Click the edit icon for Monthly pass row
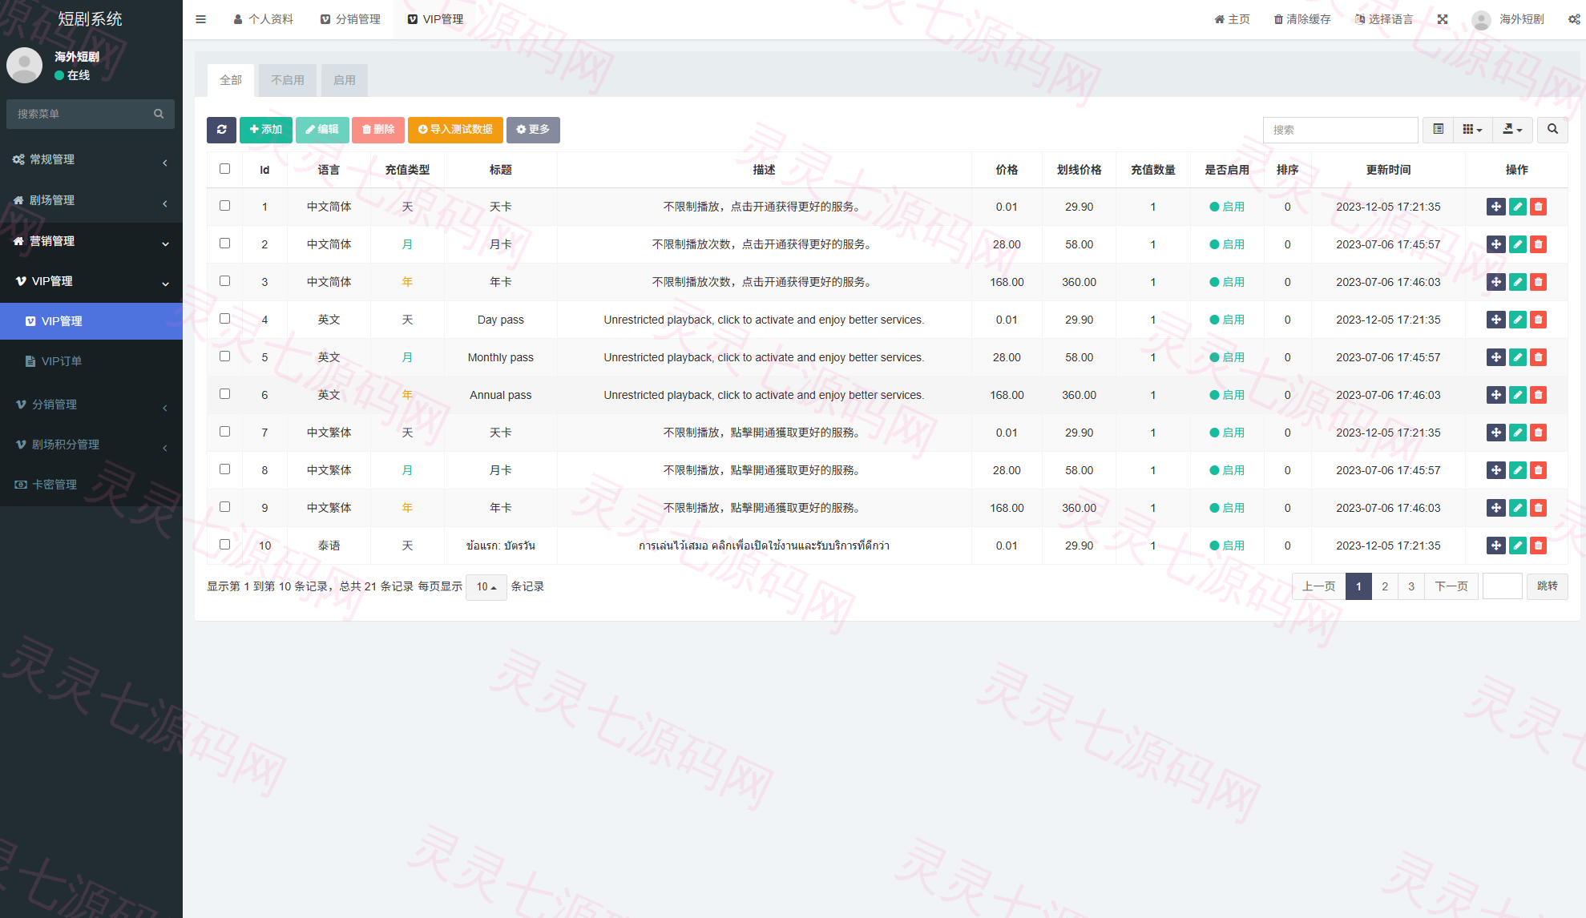This screenshot has height=918, width=1586. tap(1517, 357)
